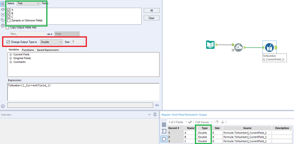The height and width of the screenshot is (144, 294).
Task: Switch to the Saved Expressions tab
Action: pos(48,50)
